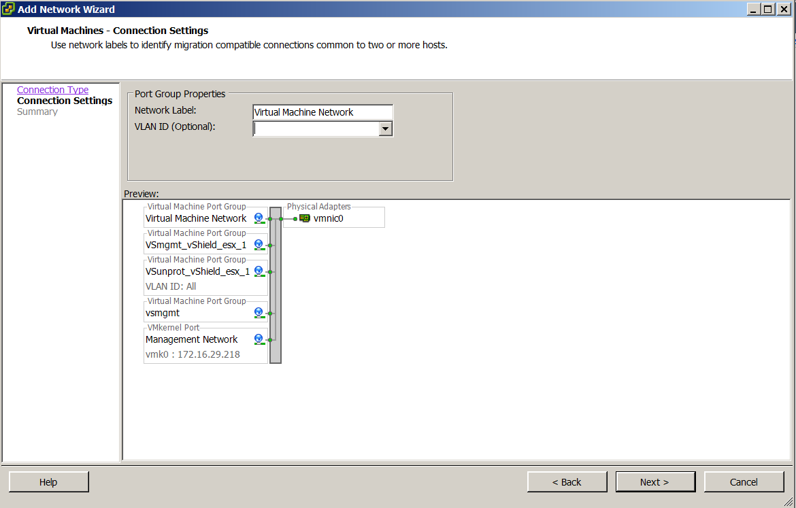
Task: Click the vertical virtual switch bar in preview
Action: [x=276, y=286]
